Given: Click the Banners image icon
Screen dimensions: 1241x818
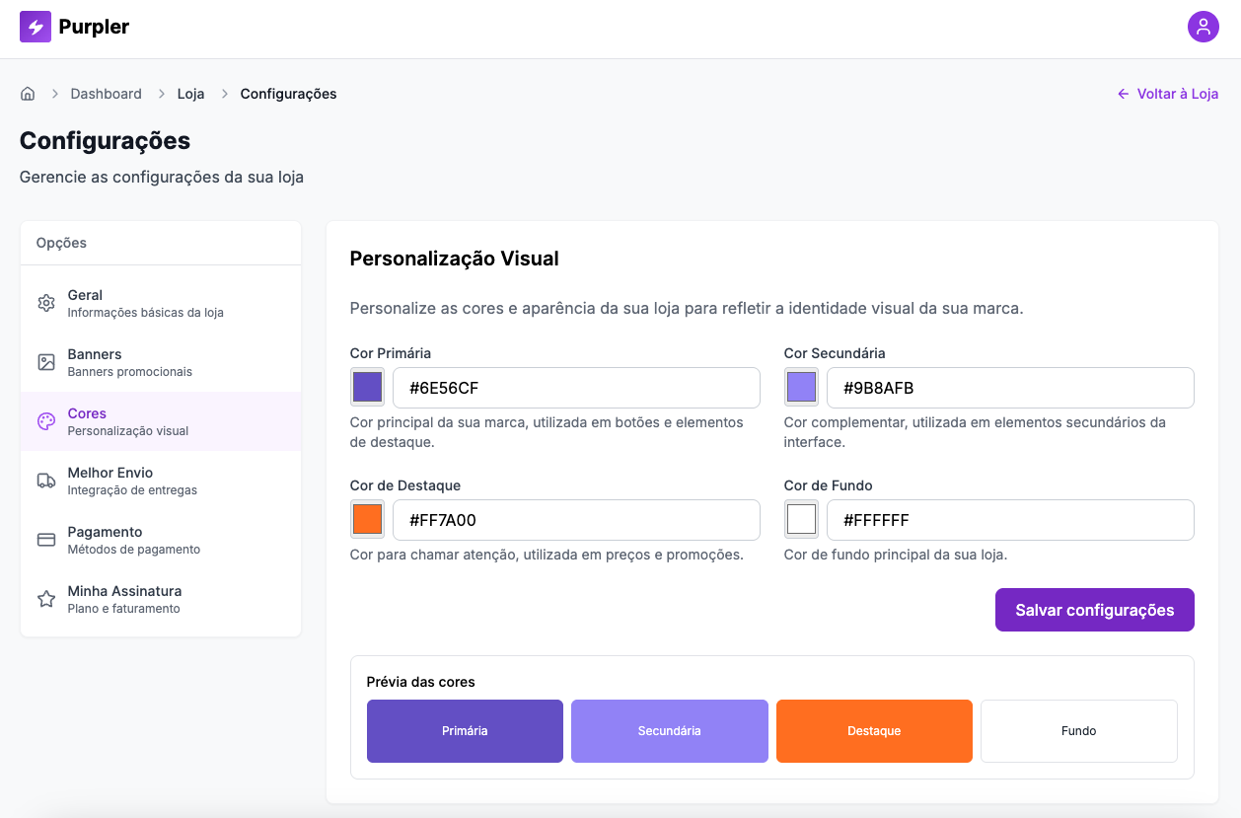Looking at the screenshot, I should tap(45, 362).
